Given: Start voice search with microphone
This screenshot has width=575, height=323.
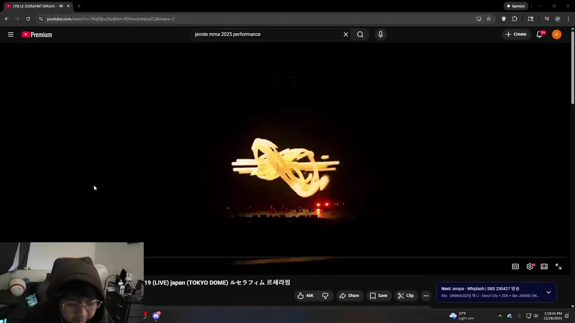Looking at the screenshot, I should point(380,35).
